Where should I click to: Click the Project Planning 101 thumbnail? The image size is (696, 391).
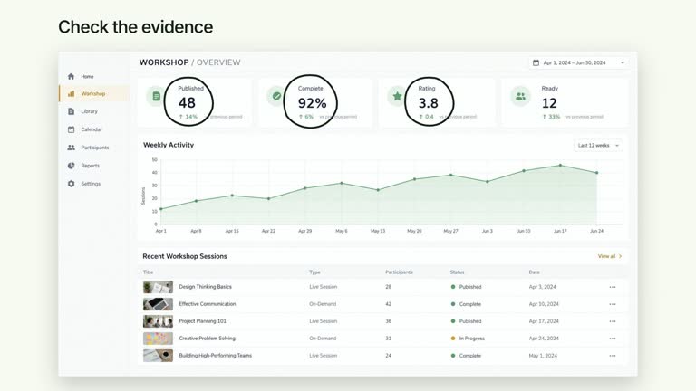[158, 321]
